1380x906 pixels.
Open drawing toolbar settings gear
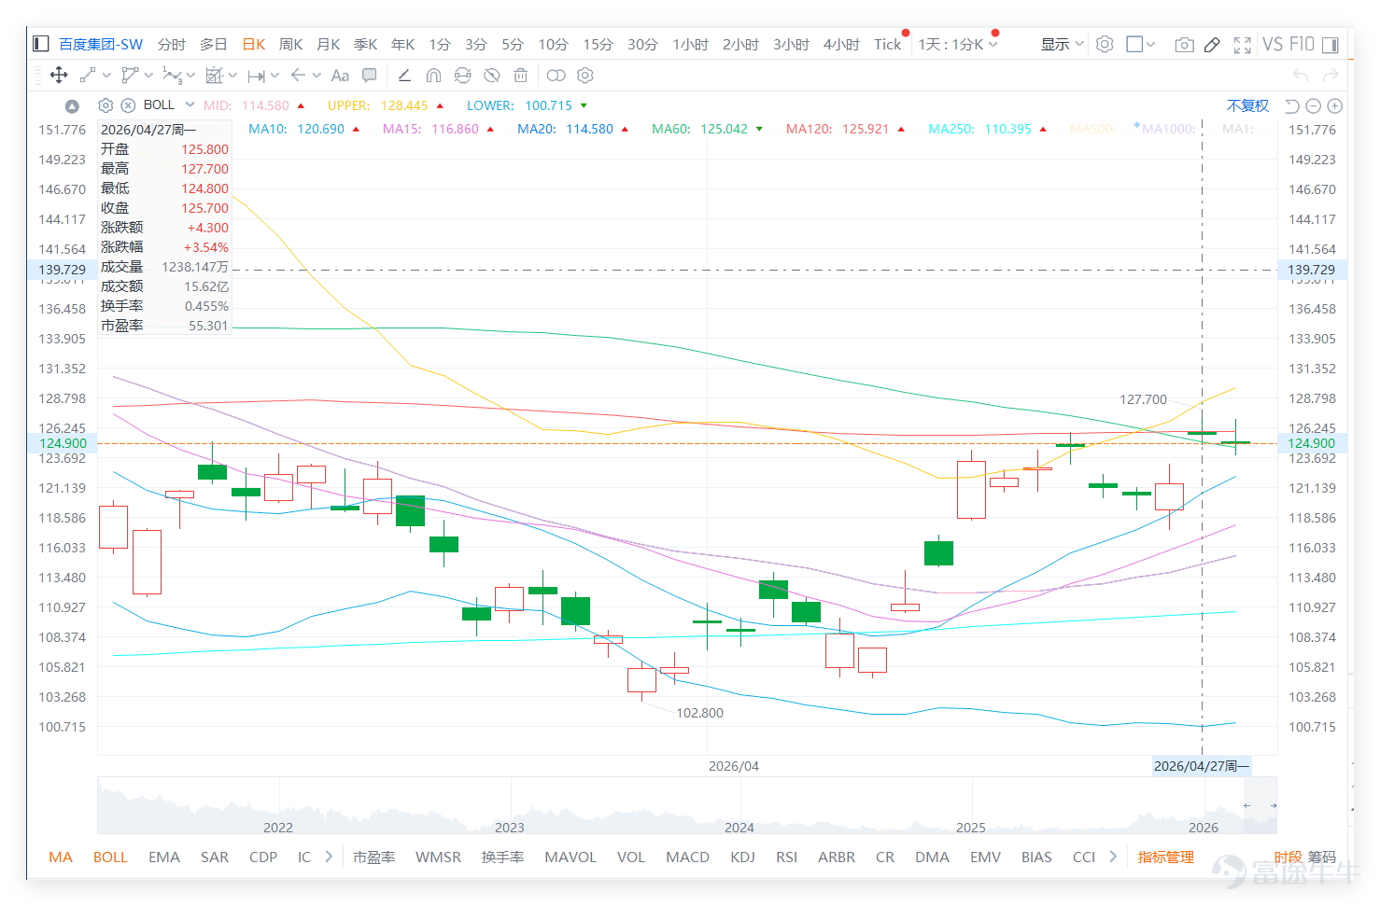[x=585, y=76]
